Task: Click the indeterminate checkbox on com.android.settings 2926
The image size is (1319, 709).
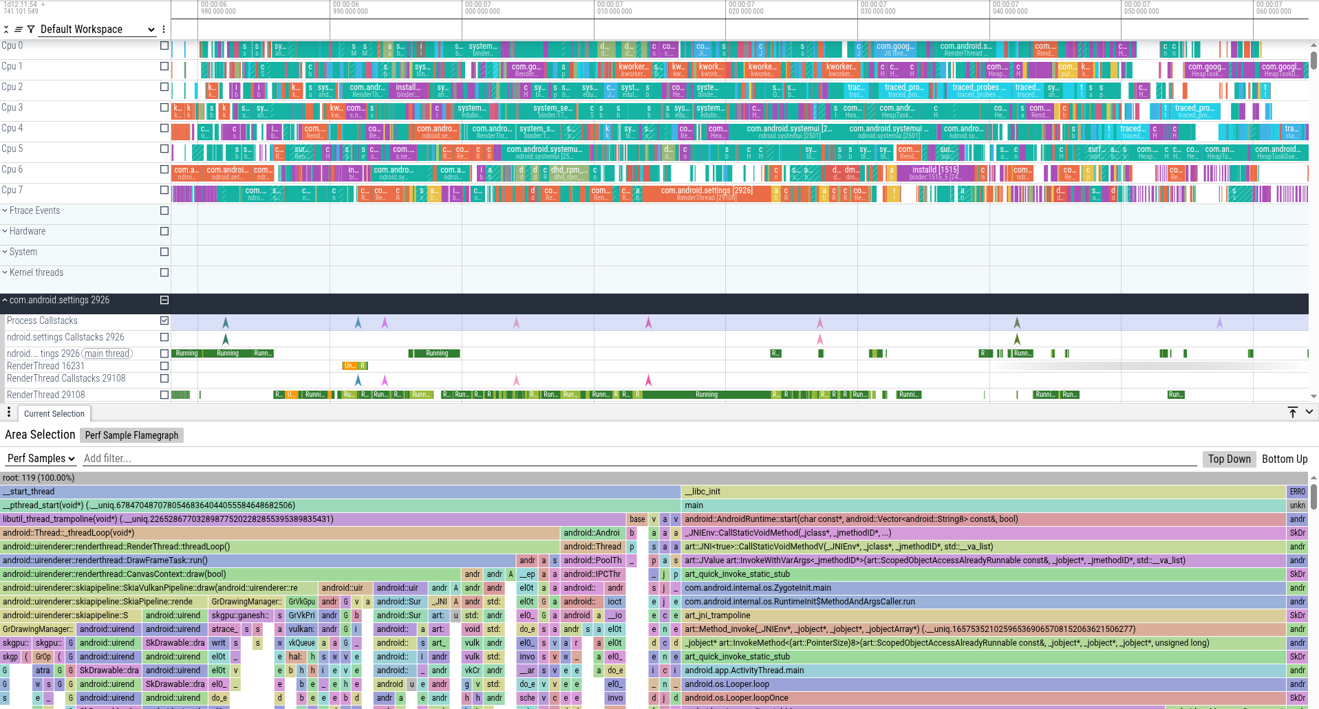Action: [x=164, y=300]
